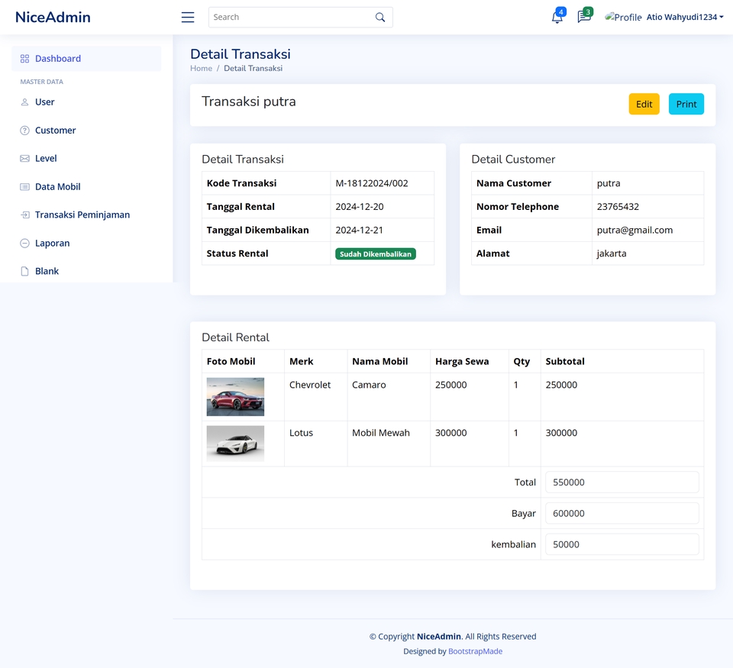
Task: Click the Bayar field showing 600000
Action: coord(622,513)
